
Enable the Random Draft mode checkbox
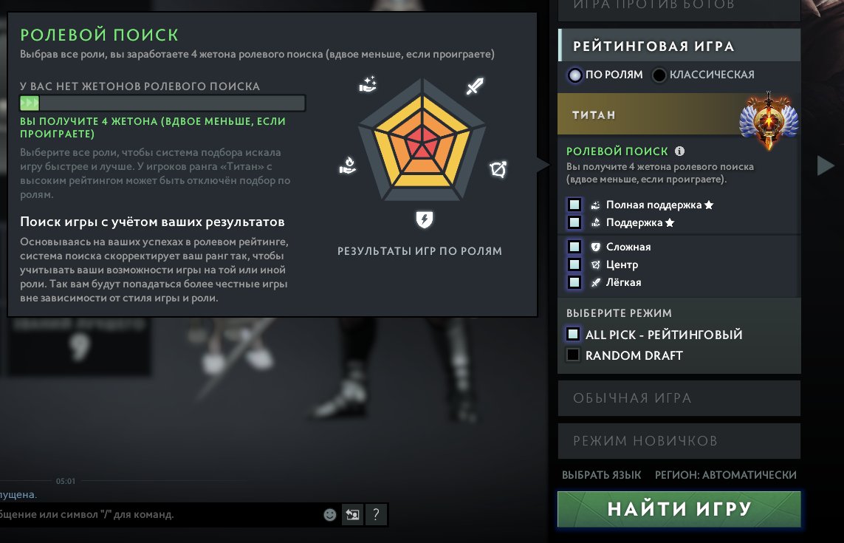573,355
